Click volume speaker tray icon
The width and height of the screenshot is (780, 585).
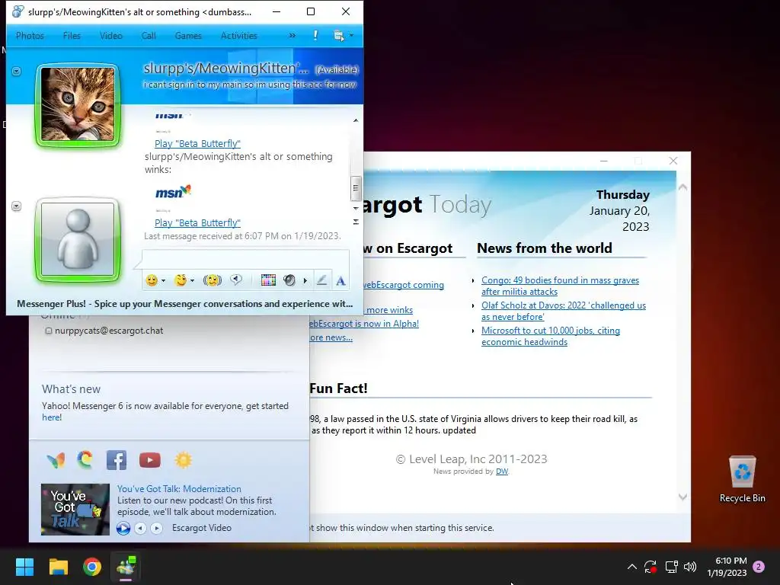point(690,567)
